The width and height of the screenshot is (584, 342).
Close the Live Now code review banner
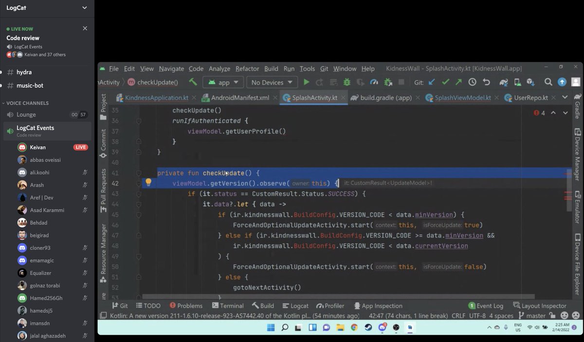tap(85, 28)
